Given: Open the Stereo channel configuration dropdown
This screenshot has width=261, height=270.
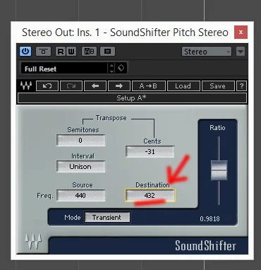Looking at the screenshot, I should 207,52.
